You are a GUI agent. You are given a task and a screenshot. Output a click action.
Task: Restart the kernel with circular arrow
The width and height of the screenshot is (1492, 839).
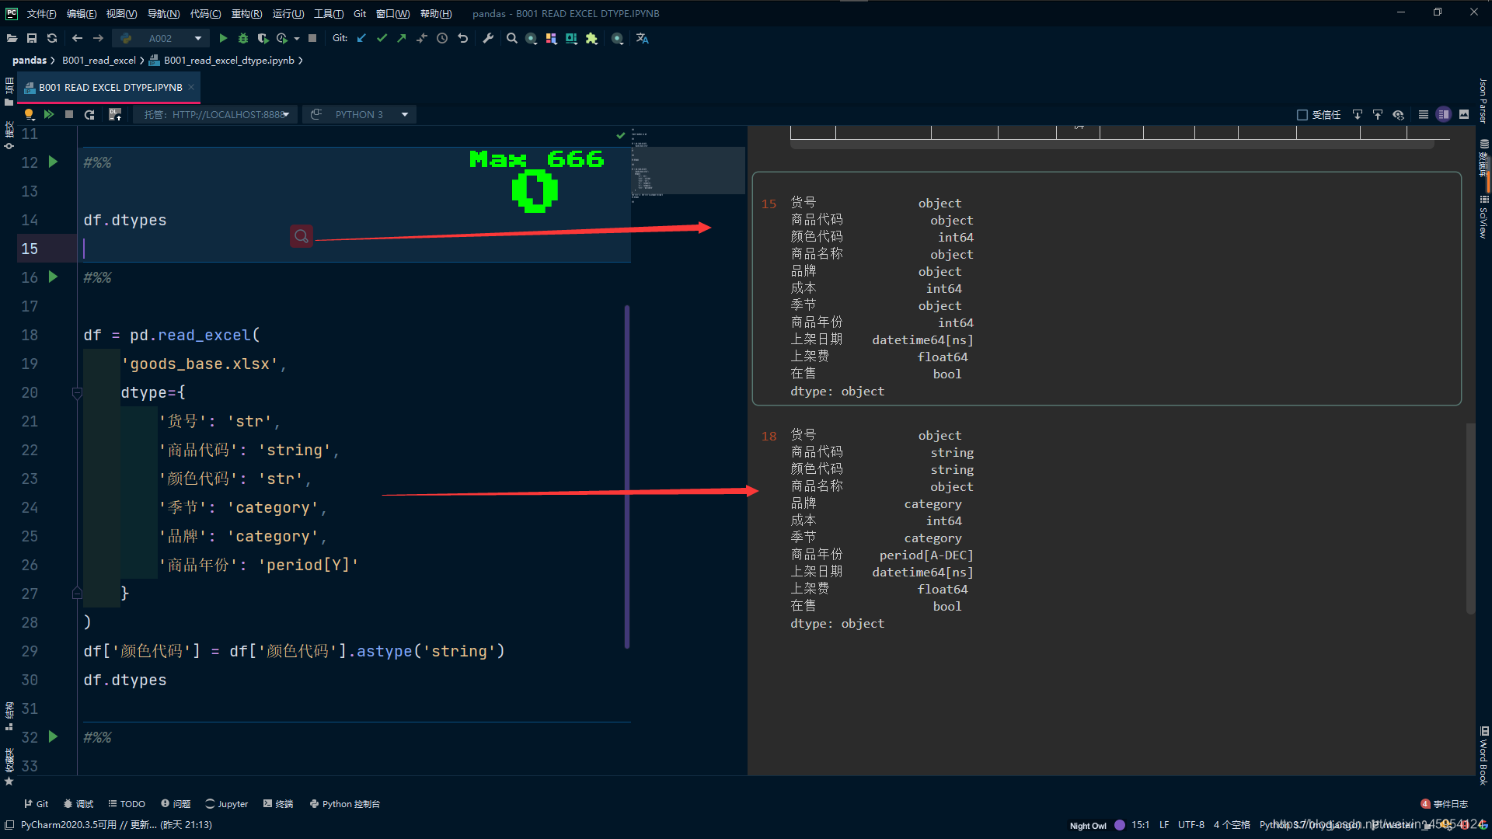[x=89, y=114]
